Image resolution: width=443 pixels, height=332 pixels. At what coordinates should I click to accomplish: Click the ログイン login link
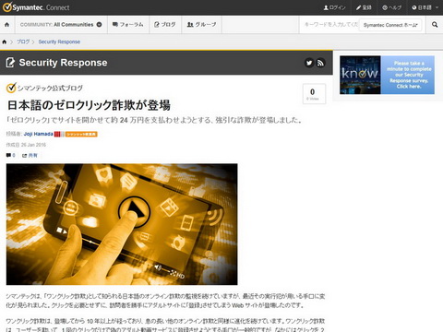pos(335,7)
